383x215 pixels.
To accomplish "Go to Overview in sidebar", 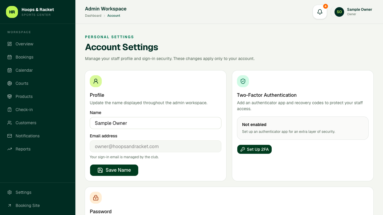I will [38, 44].
